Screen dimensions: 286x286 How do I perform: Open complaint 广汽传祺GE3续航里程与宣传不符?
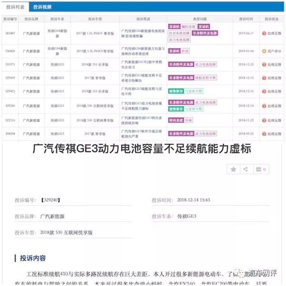coord(142,91)
